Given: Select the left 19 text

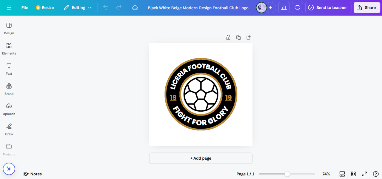Looking at the screenshot, I should point(173,98).
